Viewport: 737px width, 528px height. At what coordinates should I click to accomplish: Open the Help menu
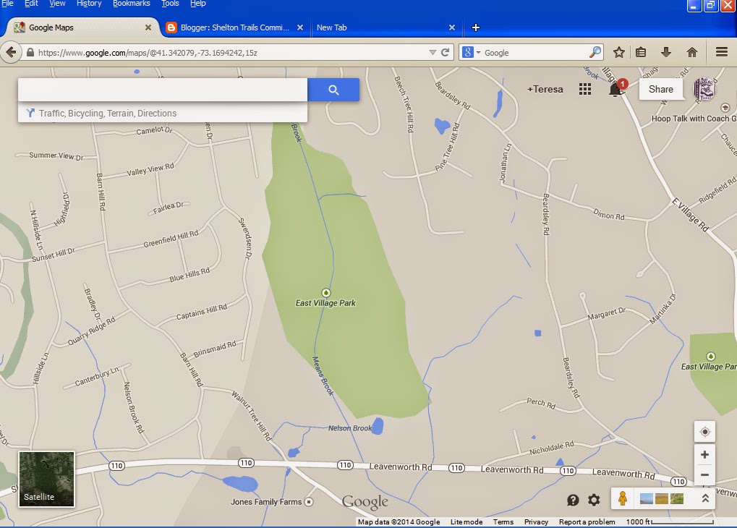[x=198, y=4]
